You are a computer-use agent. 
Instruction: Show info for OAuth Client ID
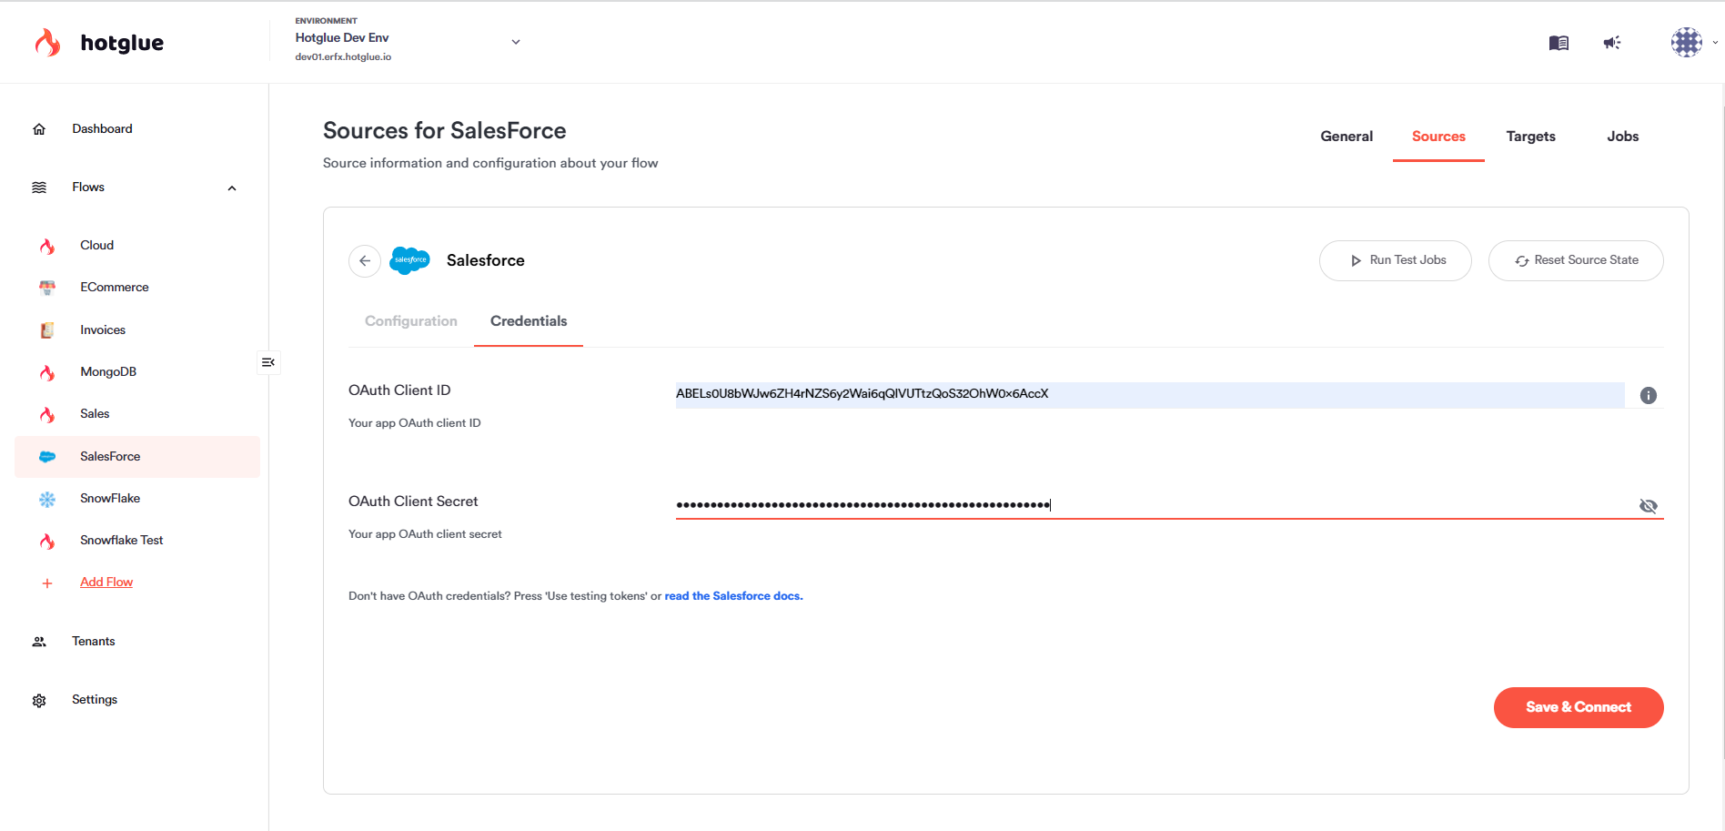[x=1649, y=395]
